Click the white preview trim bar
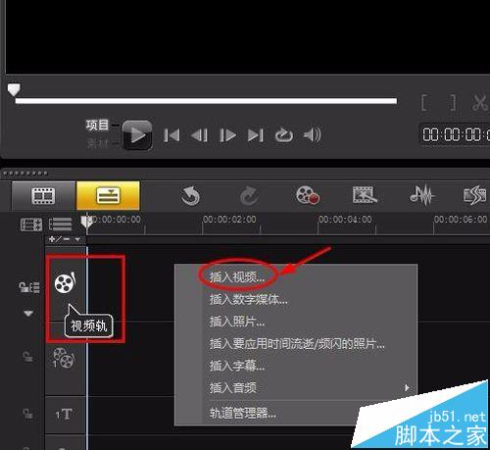The image size is (490, 450). (x=206, y=101)
